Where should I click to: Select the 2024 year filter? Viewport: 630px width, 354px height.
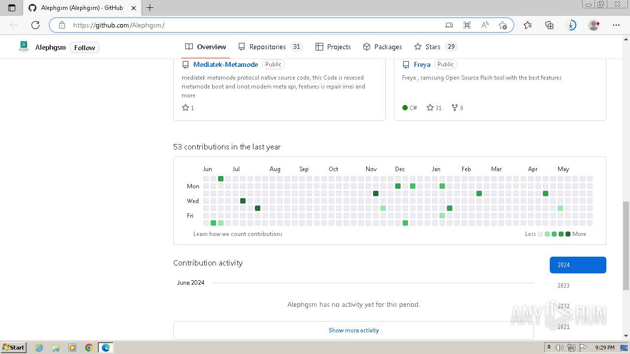point(578,265)
